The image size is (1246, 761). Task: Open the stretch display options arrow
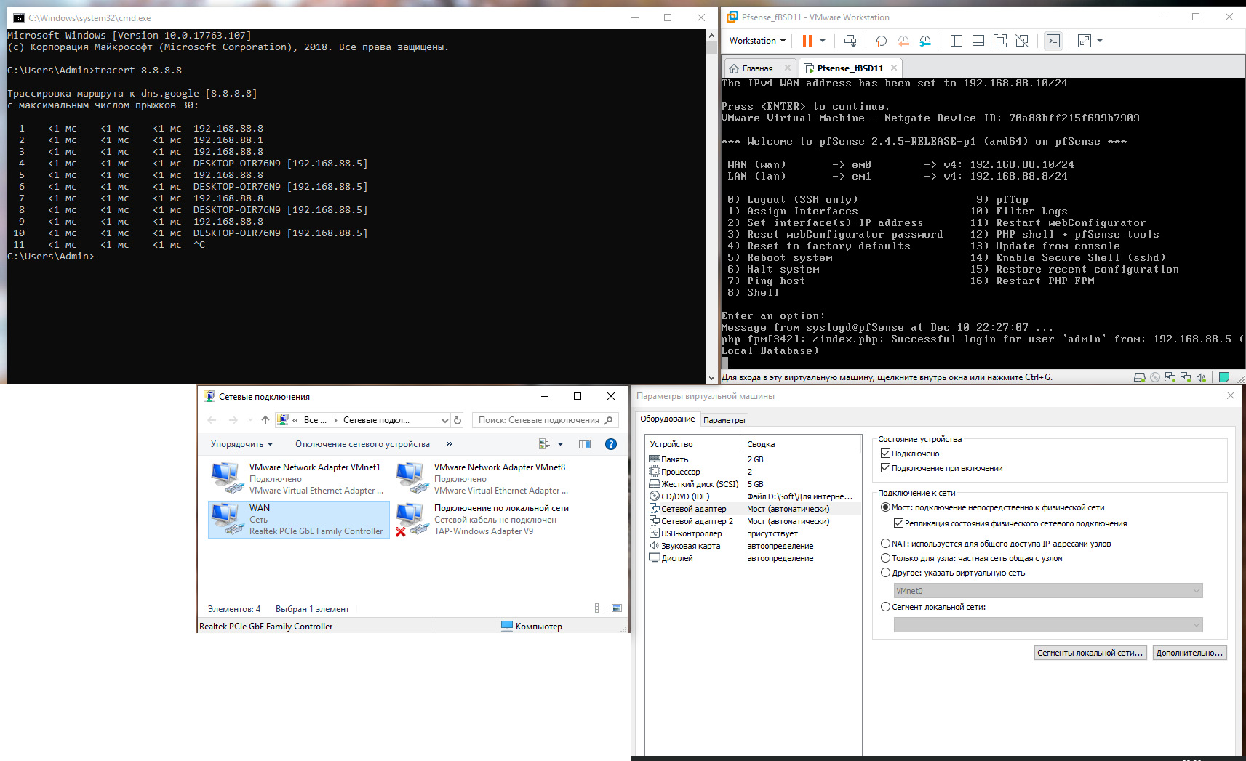click(1100, 41)
